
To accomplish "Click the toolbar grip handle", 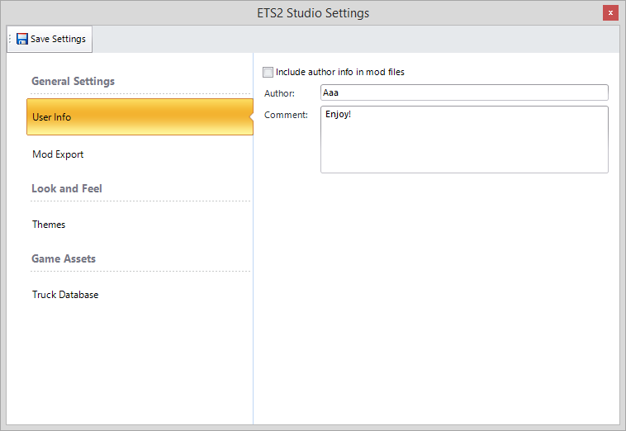I will pos(10,39).
